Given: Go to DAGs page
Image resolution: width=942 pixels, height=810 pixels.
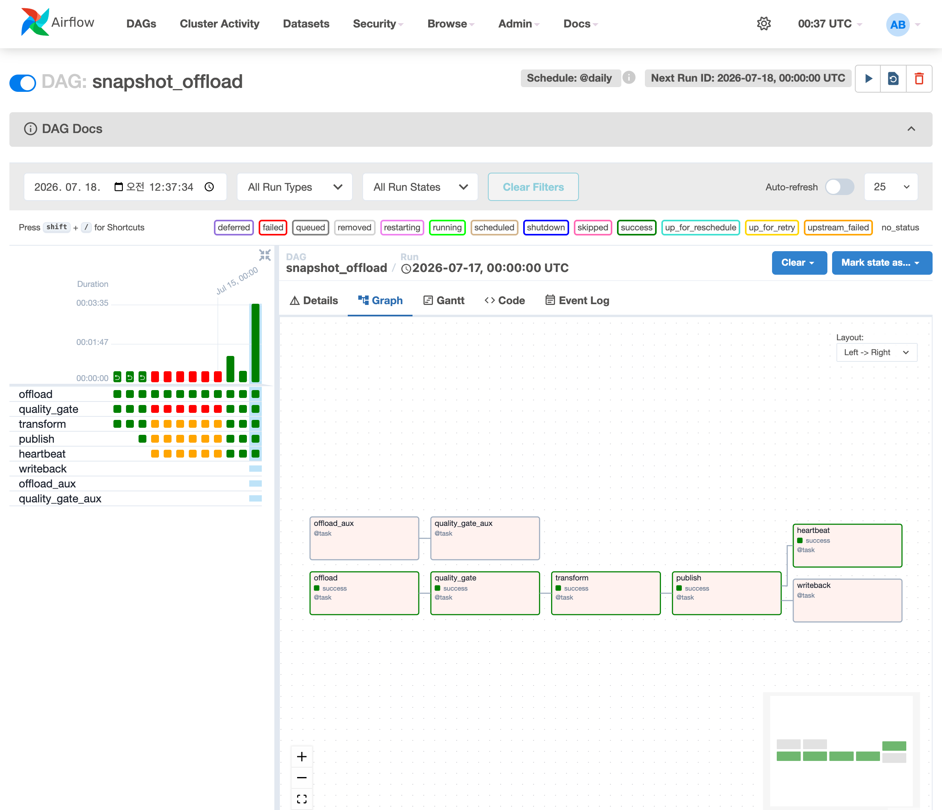Looking at the screenshot, I should (x=141, y=24).
